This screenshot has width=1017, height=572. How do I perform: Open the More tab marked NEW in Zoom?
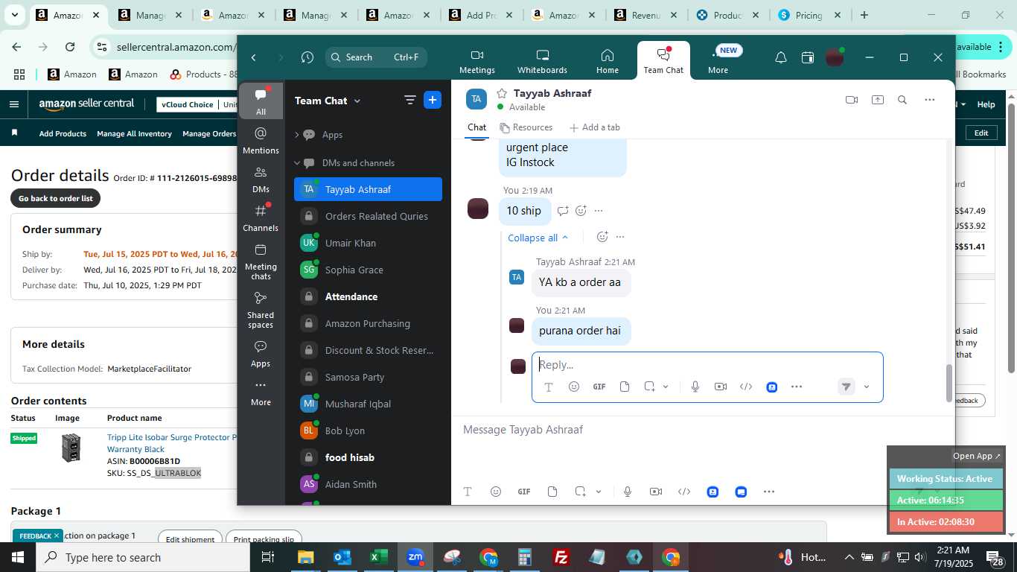pyautogui.click(x=719, y=61)
